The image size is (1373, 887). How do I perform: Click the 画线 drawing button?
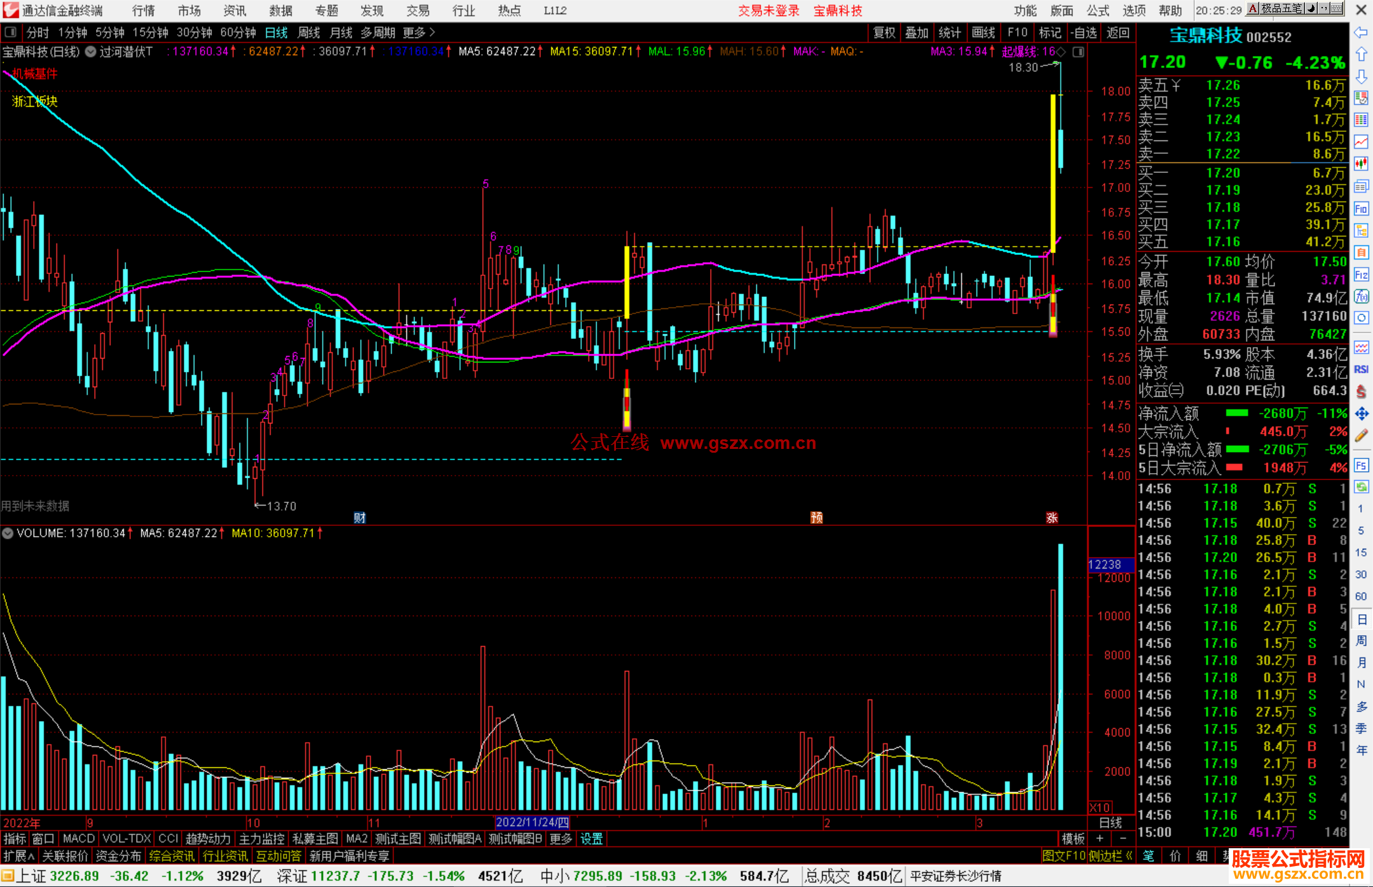click(x=983, y=32)
